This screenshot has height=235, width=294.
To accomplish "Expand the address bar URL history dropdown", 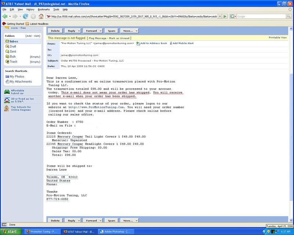I will [x=220, y=17].
